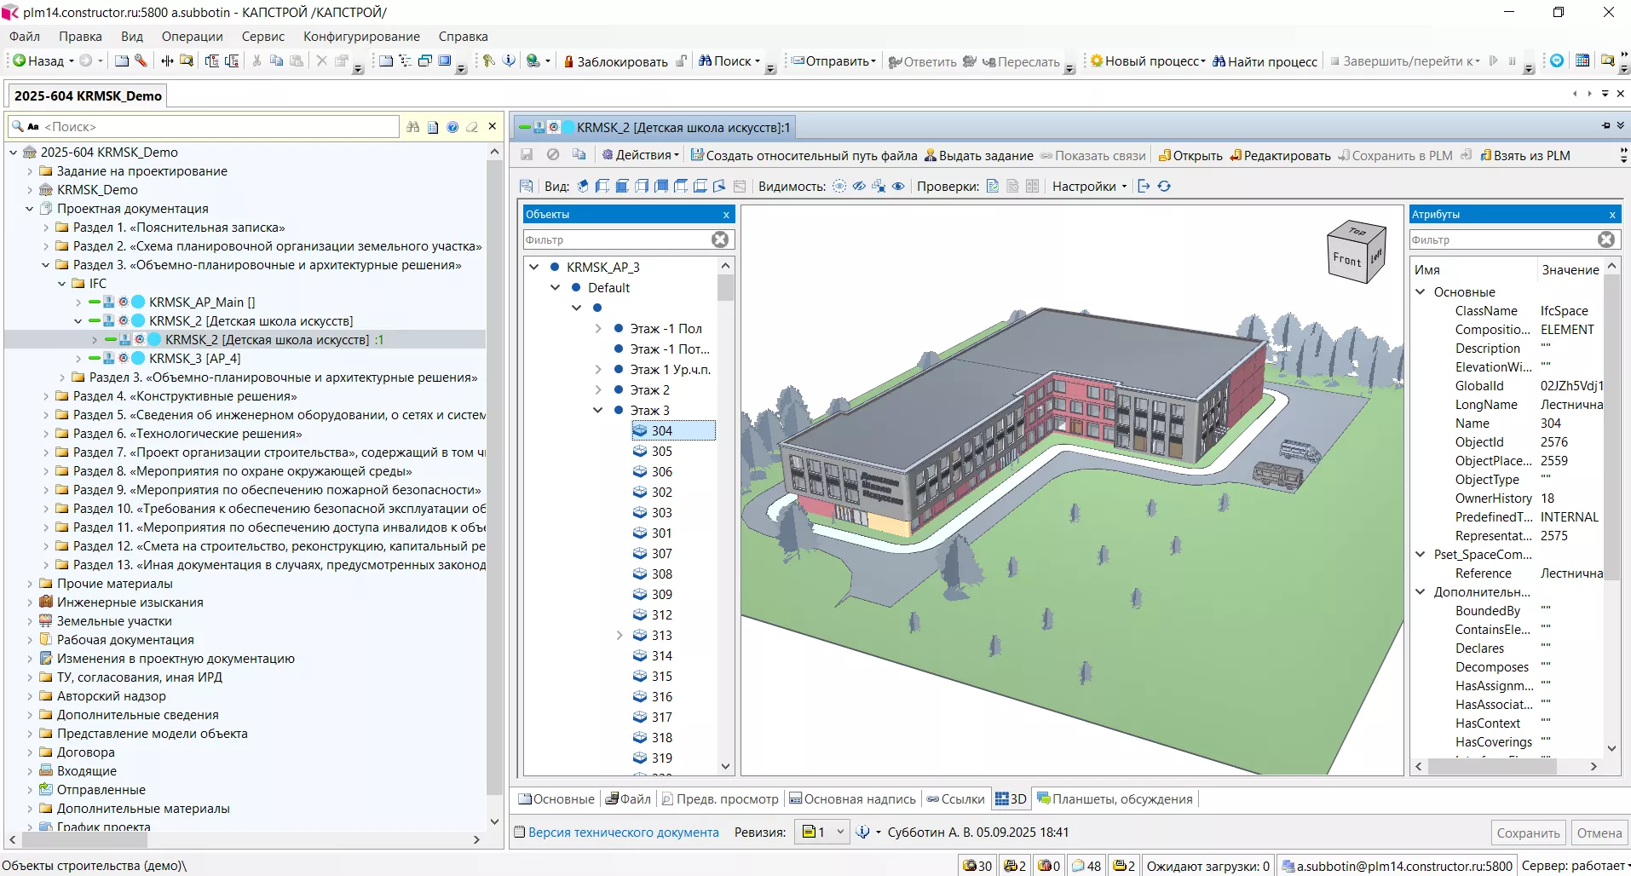Run the first Проверки check icon
This screenshot has height=876, width=1631.
coord(993,187)
